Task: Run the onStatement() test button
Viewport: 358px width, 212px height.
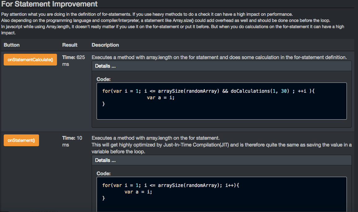Action: point(21,140)
